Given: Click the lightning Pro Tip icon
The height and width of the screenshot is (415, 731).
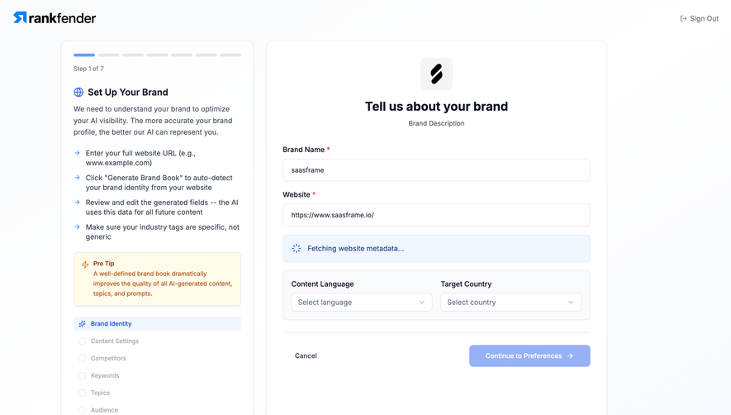Looking at the screenshot, I should pos(85,265).
